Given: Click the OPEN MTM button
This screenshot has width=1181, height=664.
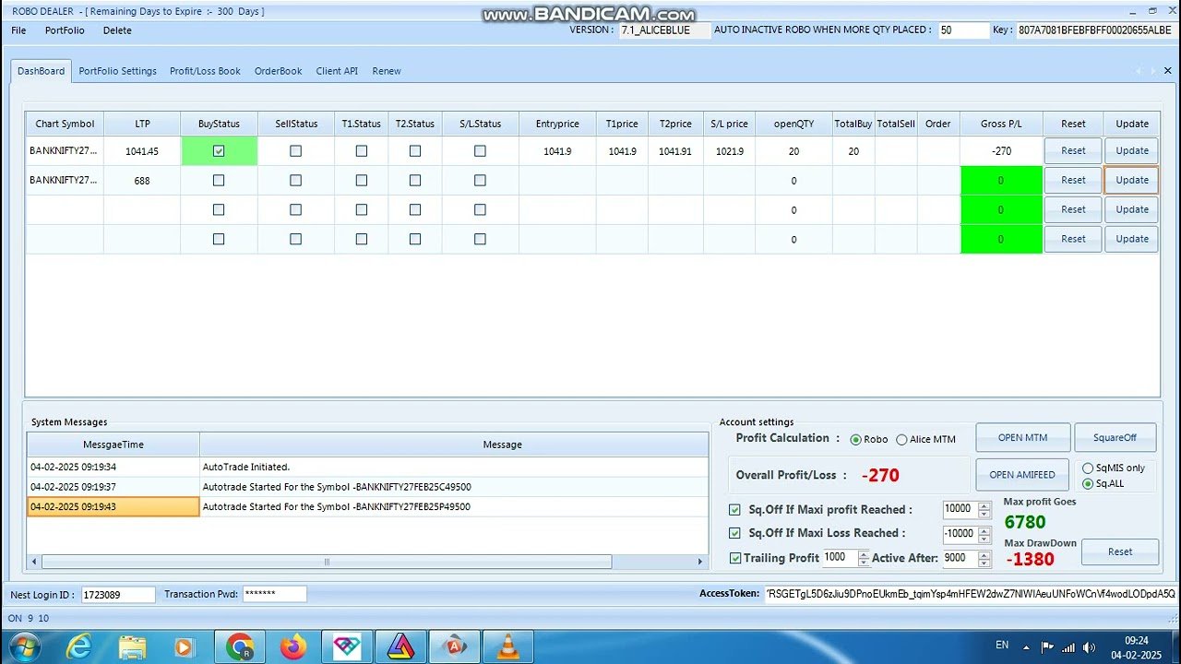Looking at the screenshot, I should tap(1022, 438).
